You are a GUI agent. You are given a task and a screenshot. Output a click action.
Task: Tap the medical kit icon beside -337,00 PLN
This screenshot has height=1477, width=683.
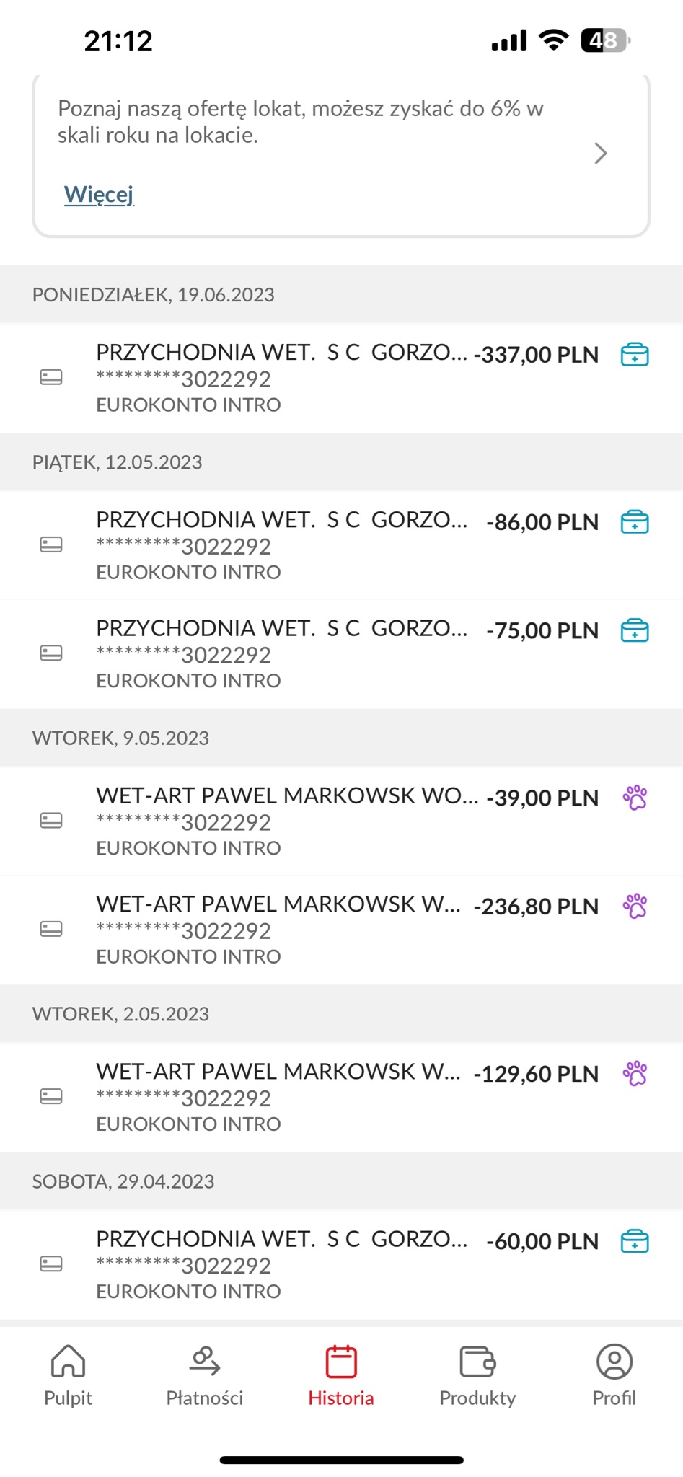635,355
